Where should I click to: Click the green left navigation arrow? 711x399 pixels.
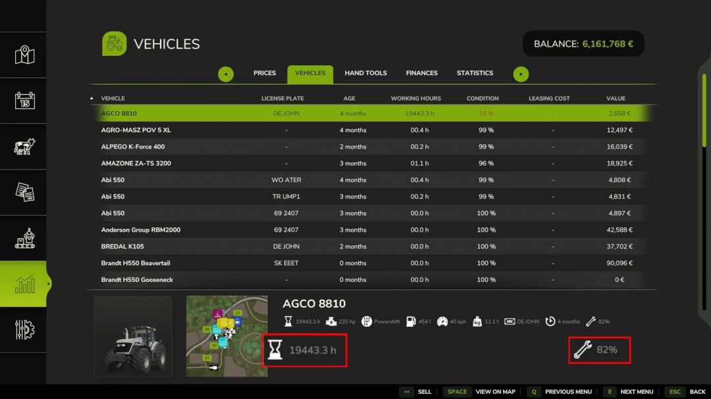[226, 74]
